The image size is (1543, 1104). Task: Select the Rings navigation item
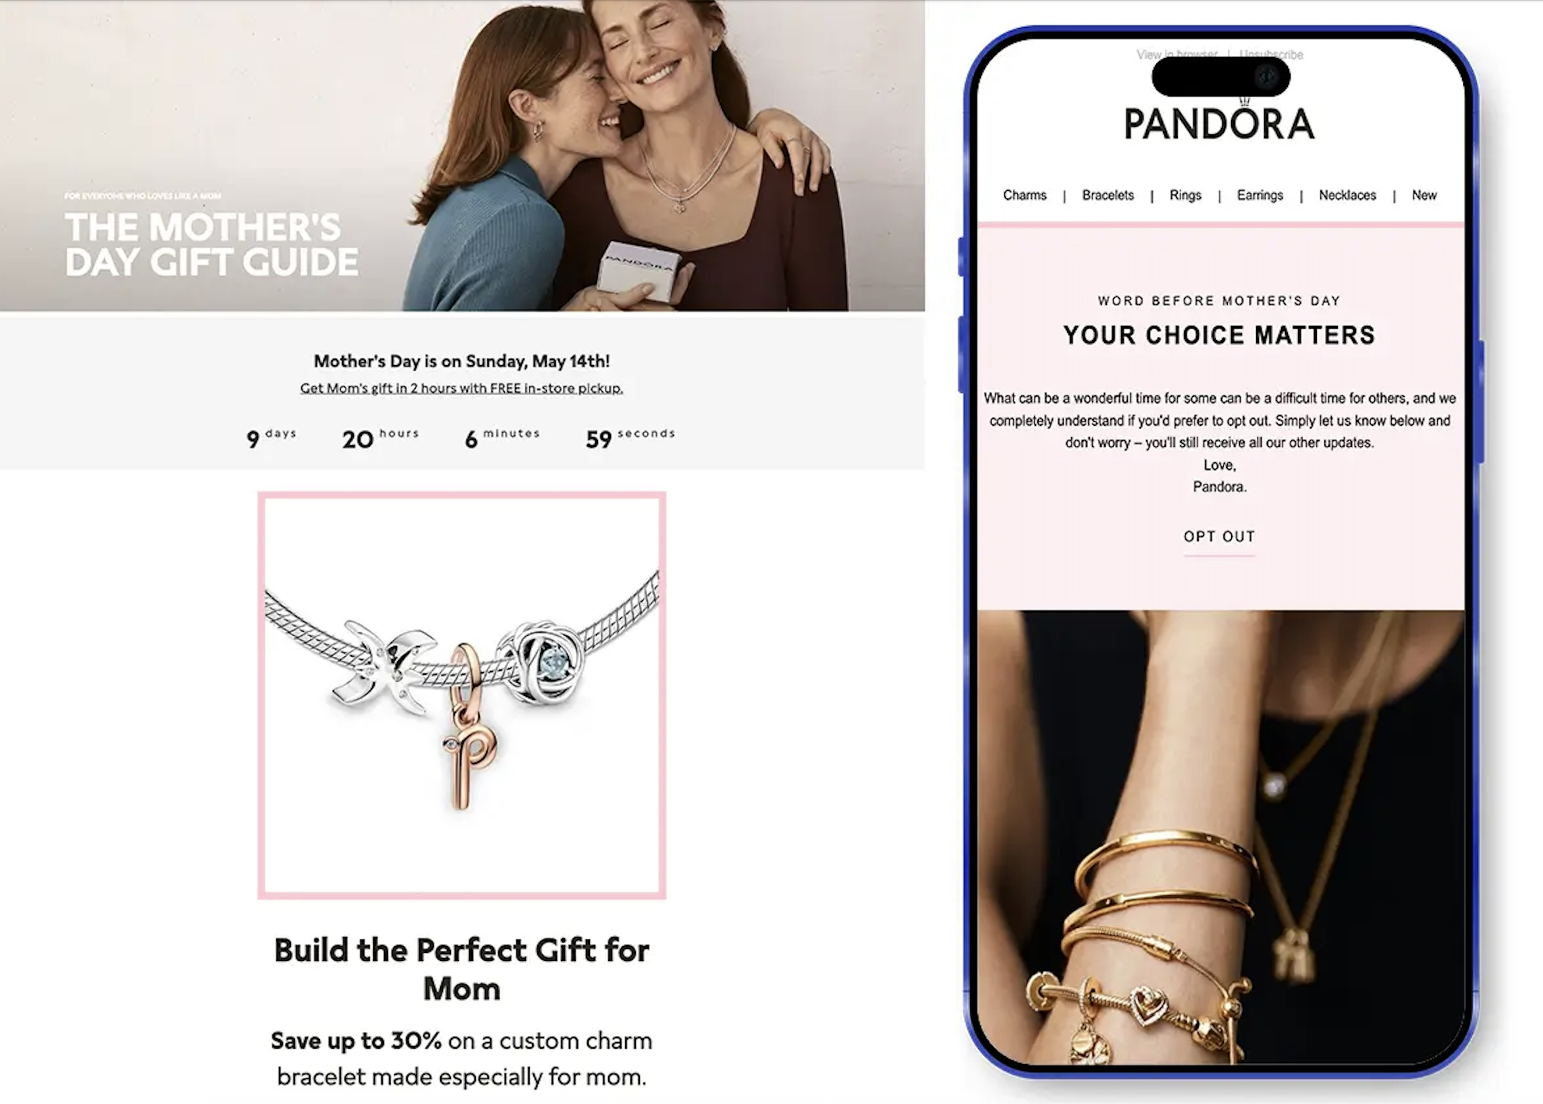click(x=1185, y=195)
